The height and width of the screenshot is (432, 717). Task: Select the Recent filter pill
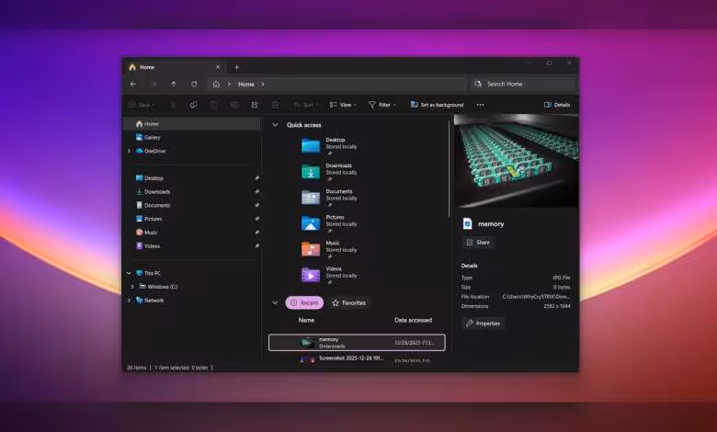304,302
